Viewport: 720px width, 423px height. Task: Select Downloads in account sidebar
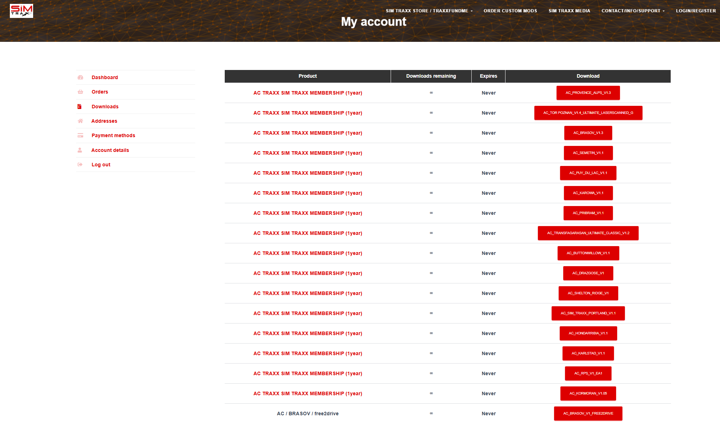(x=105, y=107)
